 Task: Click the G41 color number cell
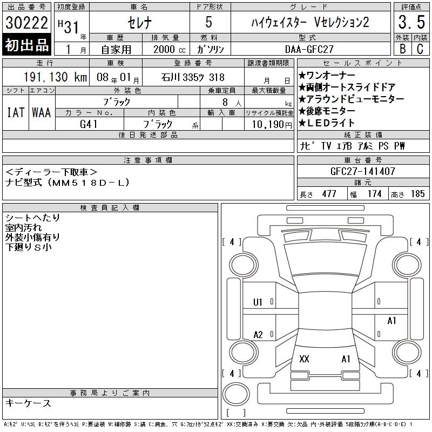point(89,124)
